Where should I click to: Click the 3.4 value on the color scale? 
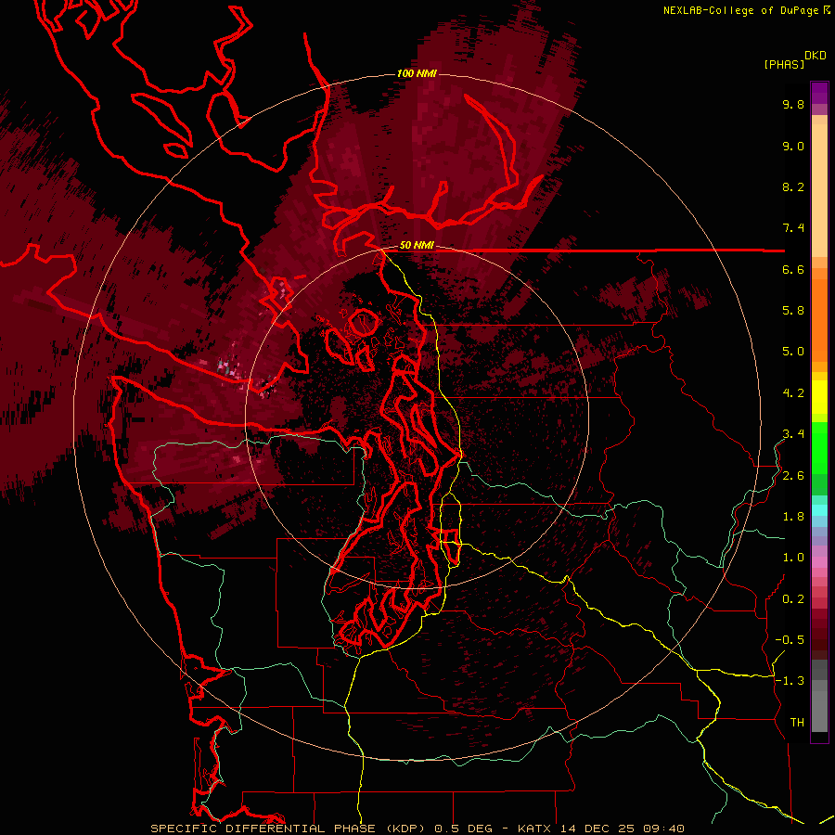tap(793, 434)
